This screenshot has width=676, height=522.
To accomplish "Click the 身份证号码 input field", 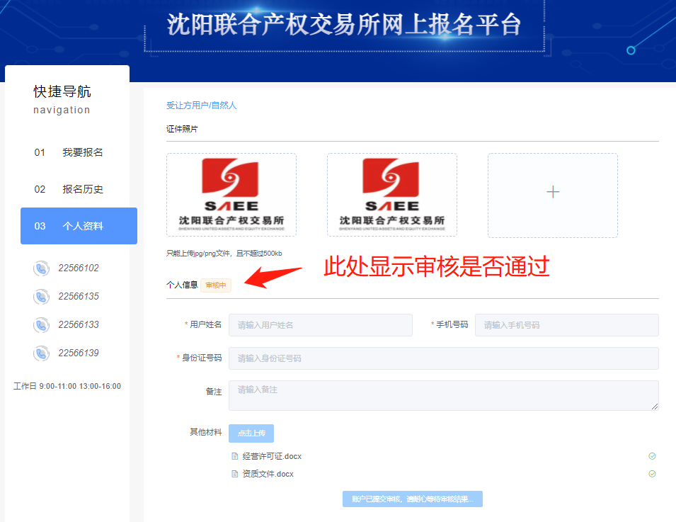I will pos(443,358).
